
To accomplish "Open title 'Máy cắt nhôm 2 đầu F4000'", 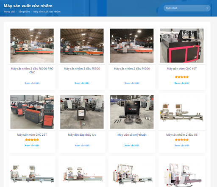I will pyautogui.click(x=132, y=69).
